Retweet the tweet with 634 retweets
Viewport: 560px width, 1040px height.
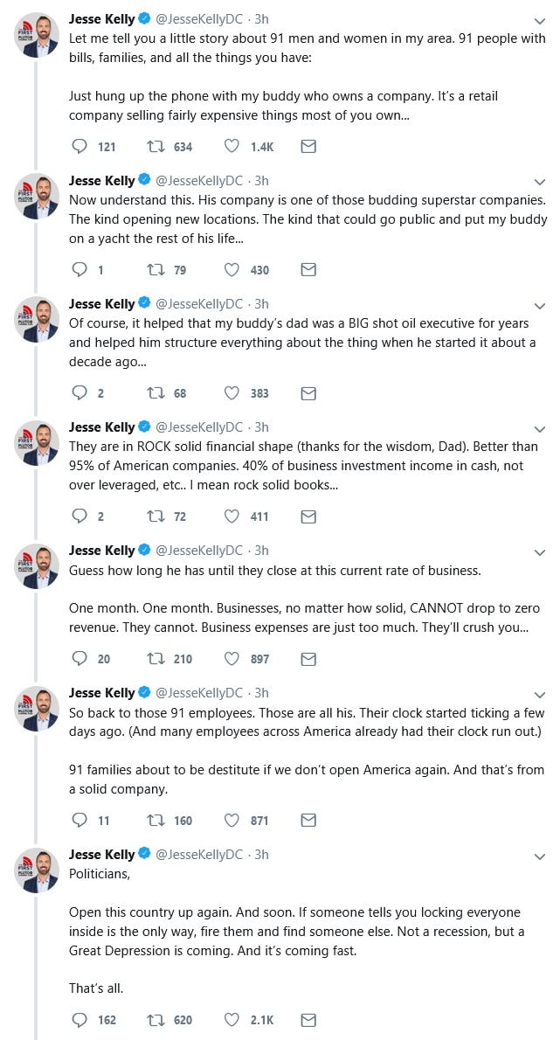[x=154, y=147]
